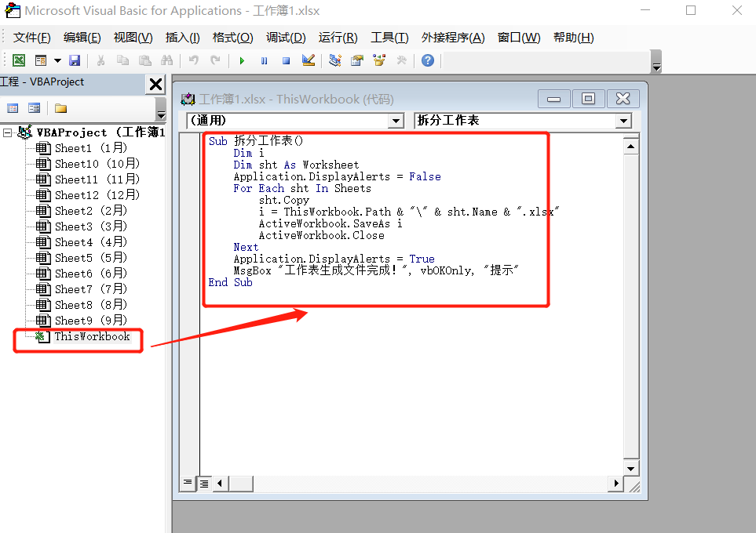Click horizontal scroll left arrow in code window
The image size is (756, 533).
click(x=220, y=483)
